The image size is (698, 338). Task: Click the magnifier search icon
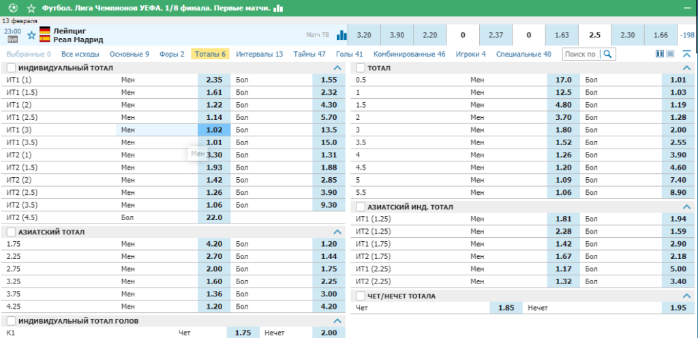(607, 55)
